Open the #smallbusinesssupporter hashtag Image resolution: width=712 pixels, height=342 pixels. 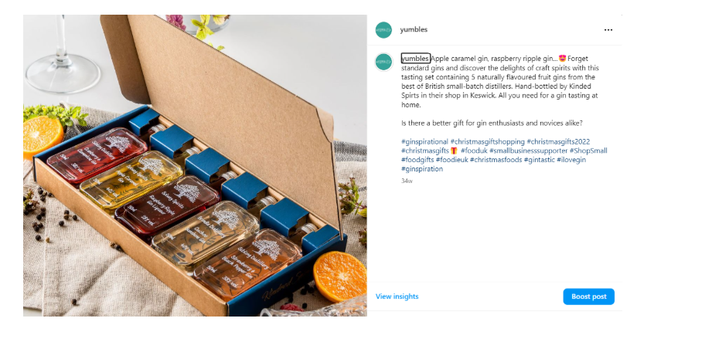[528, 151]
